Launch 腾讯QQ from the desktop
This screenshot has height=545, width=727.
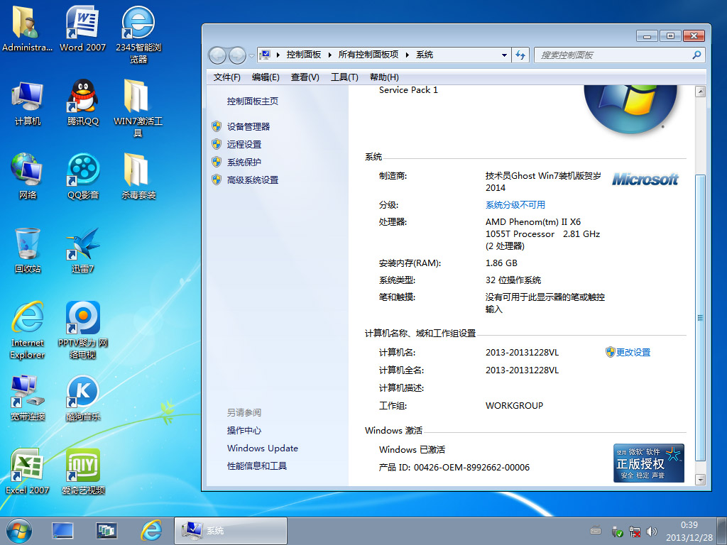82,103
